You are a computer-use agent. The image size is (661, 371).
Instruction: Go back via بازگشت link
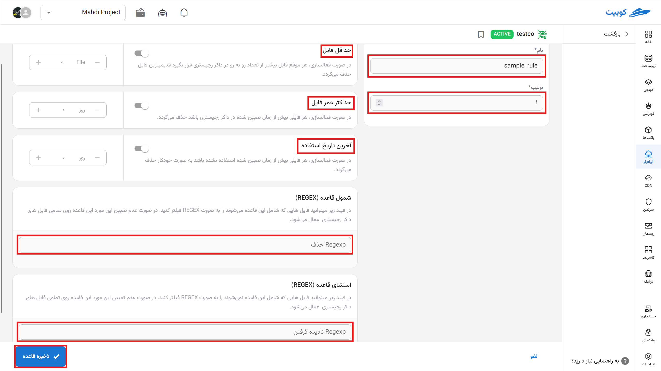pos(616,34)
